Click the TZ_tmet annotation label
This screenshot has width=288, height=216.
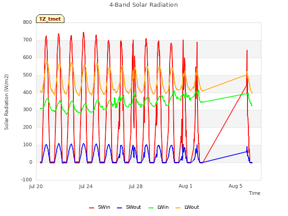(x=50, y=19)
